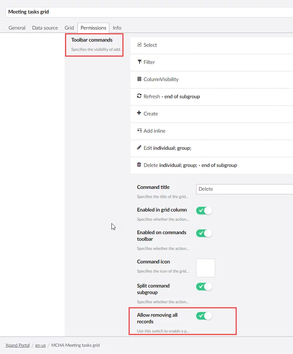
Task: Click the Select command checkmark icon
Action: point(140,45)
